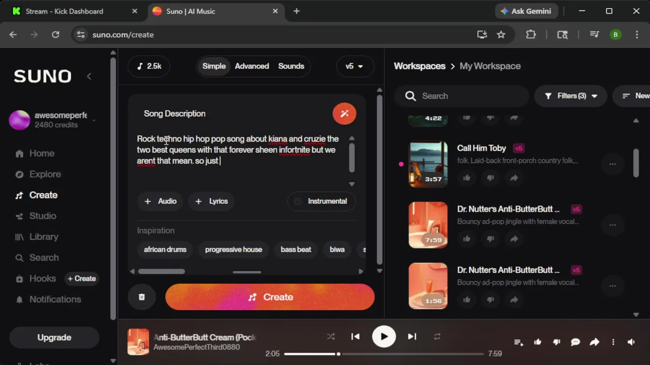
Task: Toggle shuffle in the player bar
Action: point(331,337)
